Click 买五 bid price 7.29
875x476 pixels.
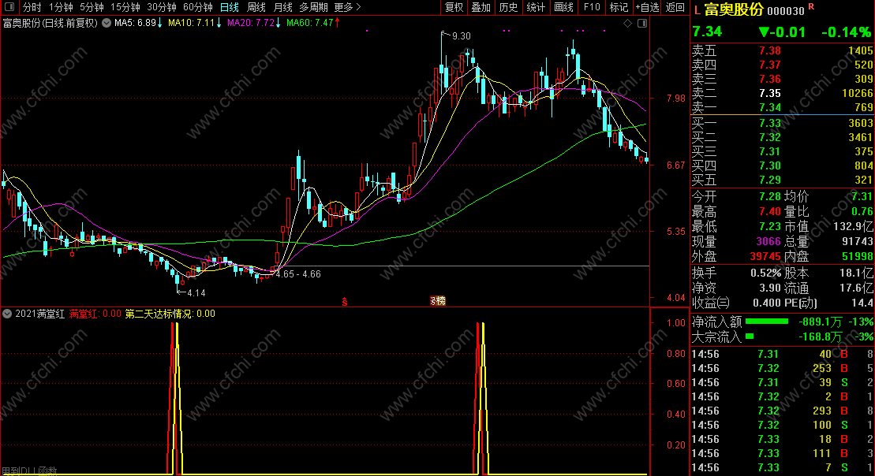pyautogui.click(x=769, y=180)
